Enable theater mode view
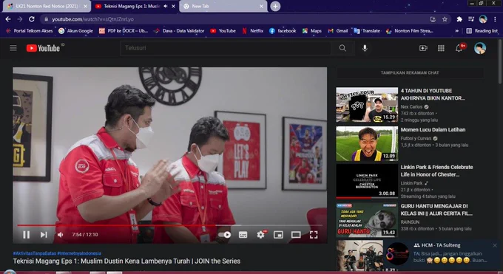The image size is (503, 274). 296,235
